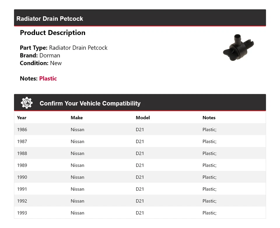Select the 1990 Plastic notes cell
This screenshot has height=228, width=280.
(209, 177)
